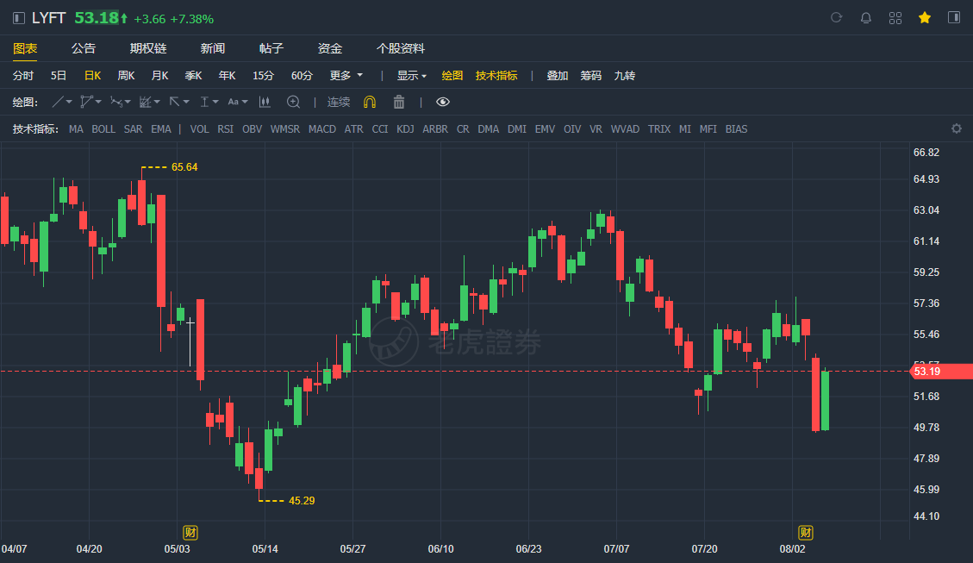Open the polyline shape tool dropdown
This screenshot has width=973, height=563.
point(90,102)
